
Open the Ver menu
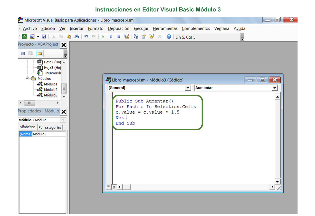[62, 29]
